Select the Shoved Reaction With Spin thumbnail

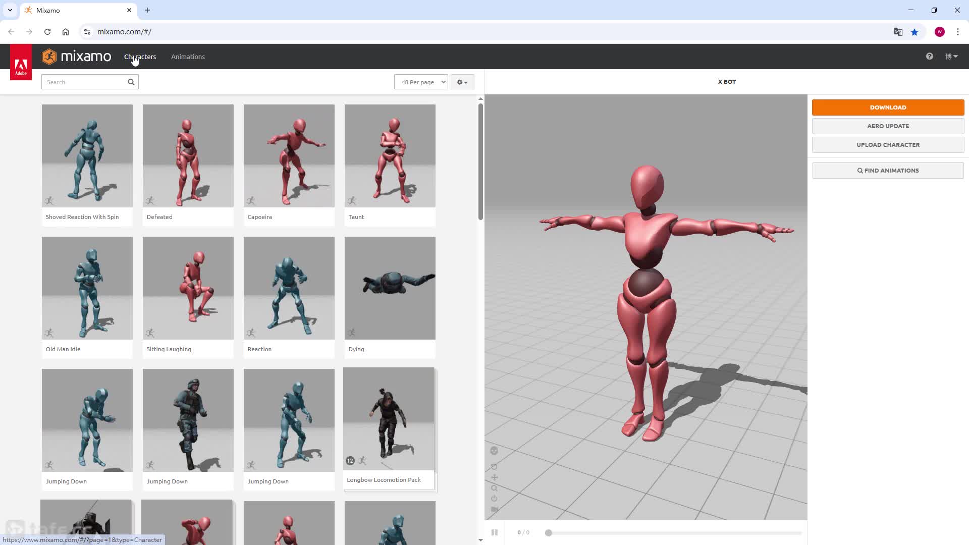point(87,156)
